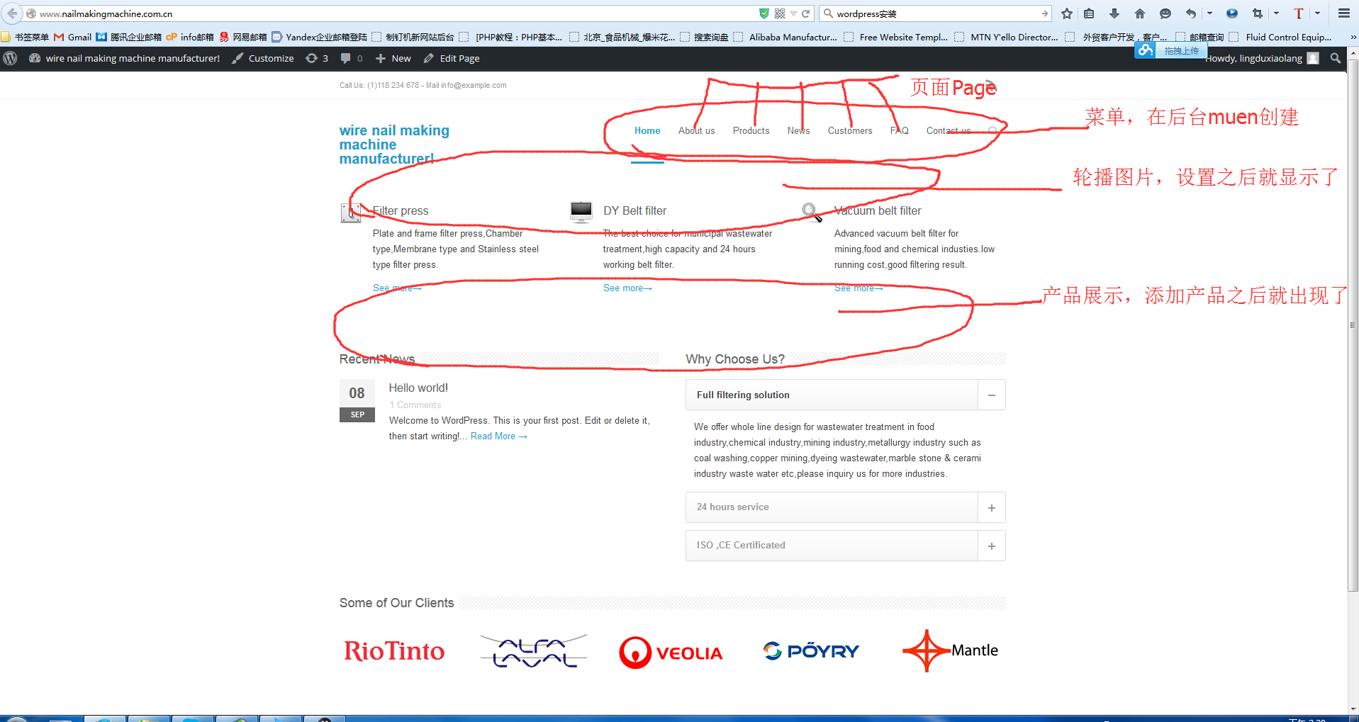Follow See more under DY Belt filter
1359x722 pixels.
(627, 288)
